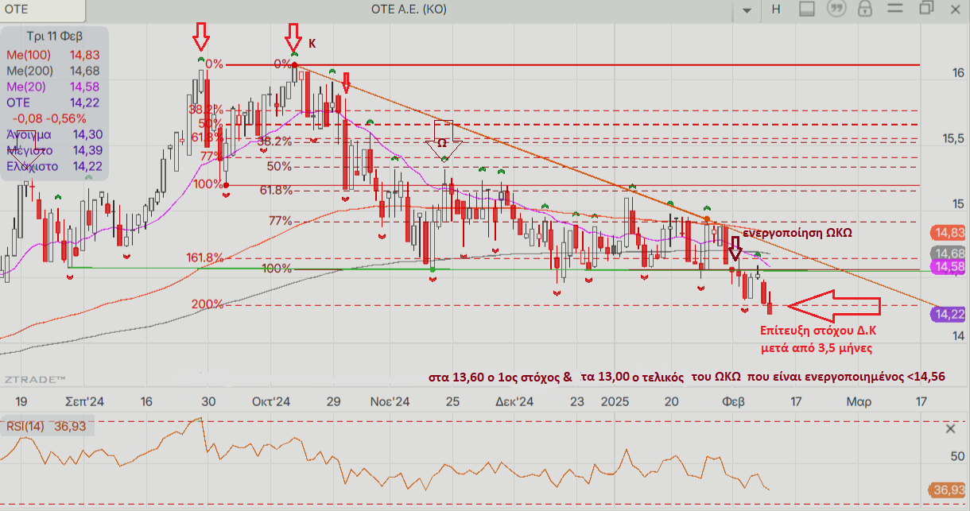970x511 pixels.
Task: Select the purple 14,22 current price tag
Action: coord(947,314)
